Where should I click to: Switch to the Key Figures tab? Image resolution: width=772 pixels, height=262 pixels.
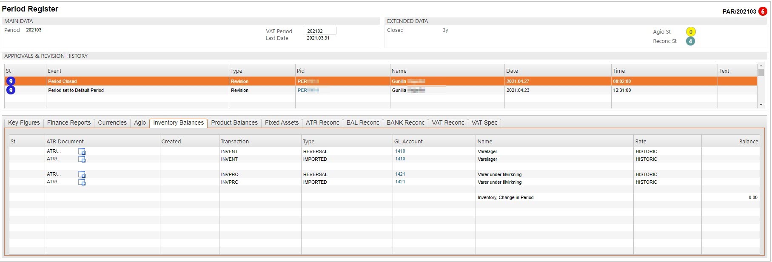click(x=24, y=123)
